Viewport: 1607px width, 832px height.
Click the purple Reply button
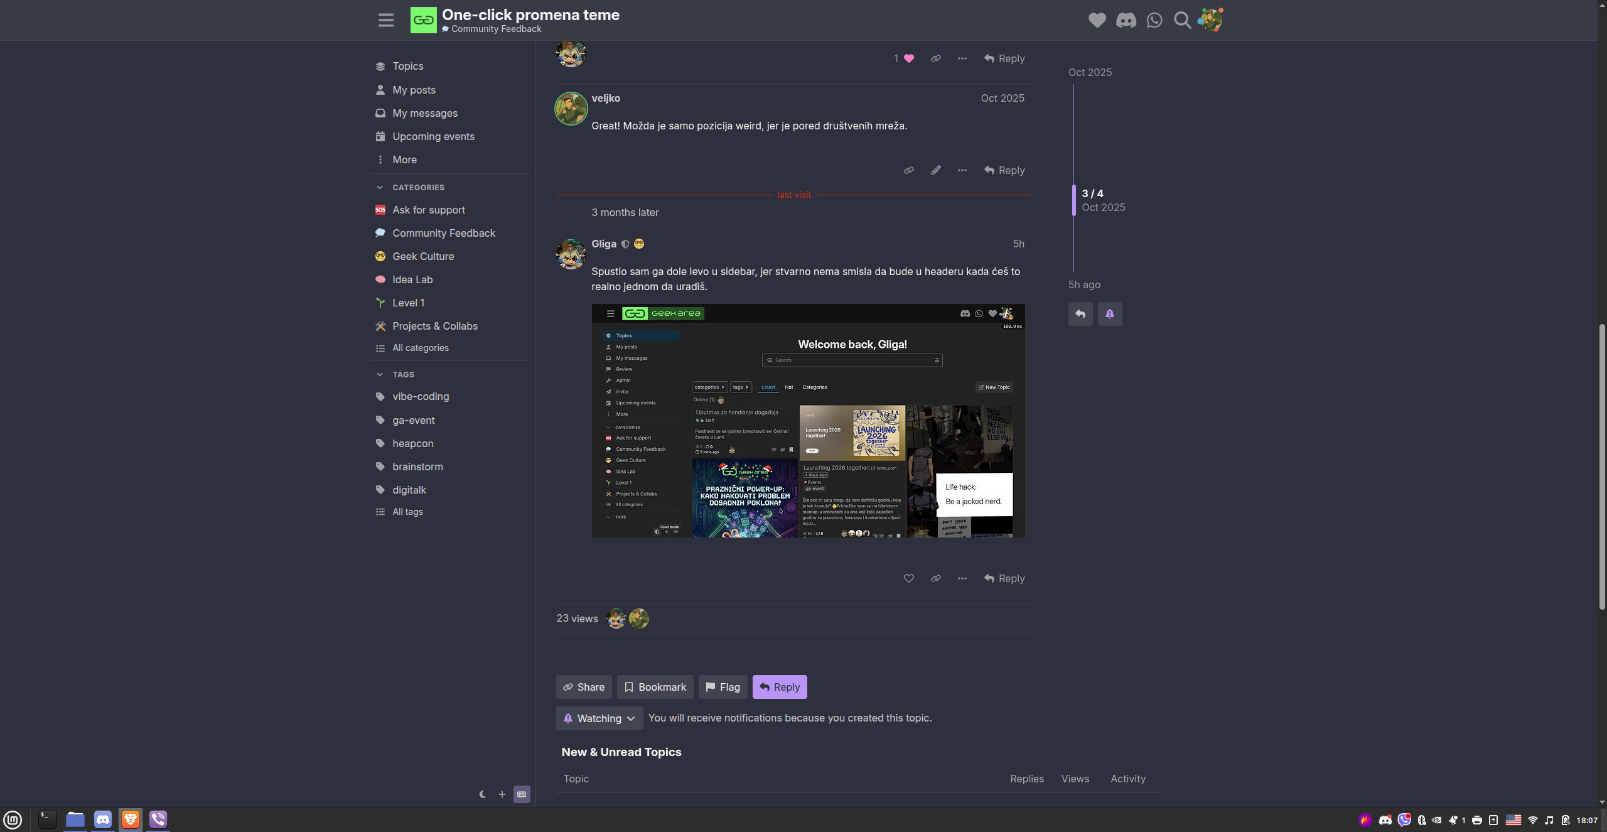[779, 687]
